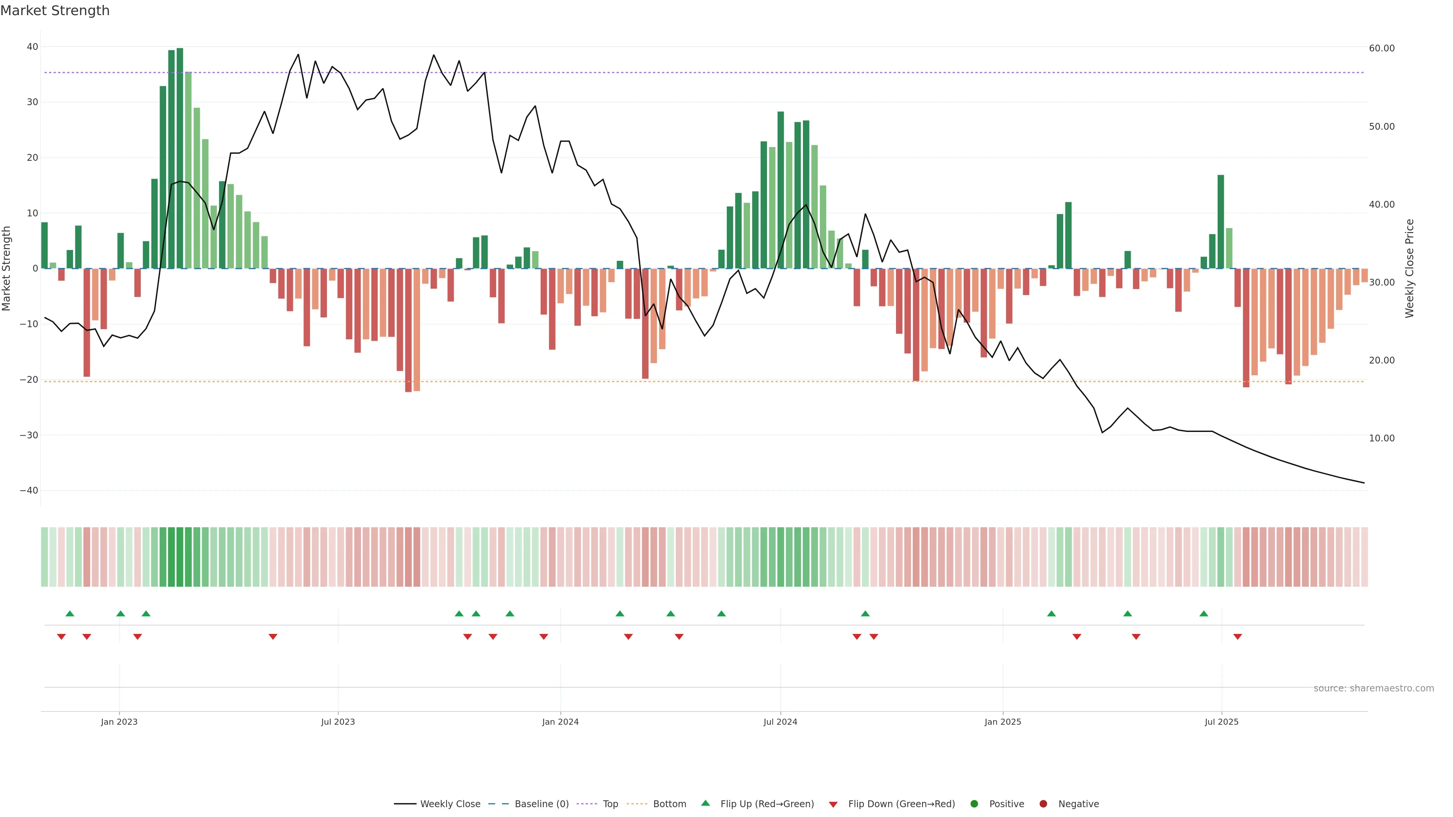Screen dimensions: 1453x817
Task: Click the first red flip-down triangle marker
Action: (x=61, y=637)
